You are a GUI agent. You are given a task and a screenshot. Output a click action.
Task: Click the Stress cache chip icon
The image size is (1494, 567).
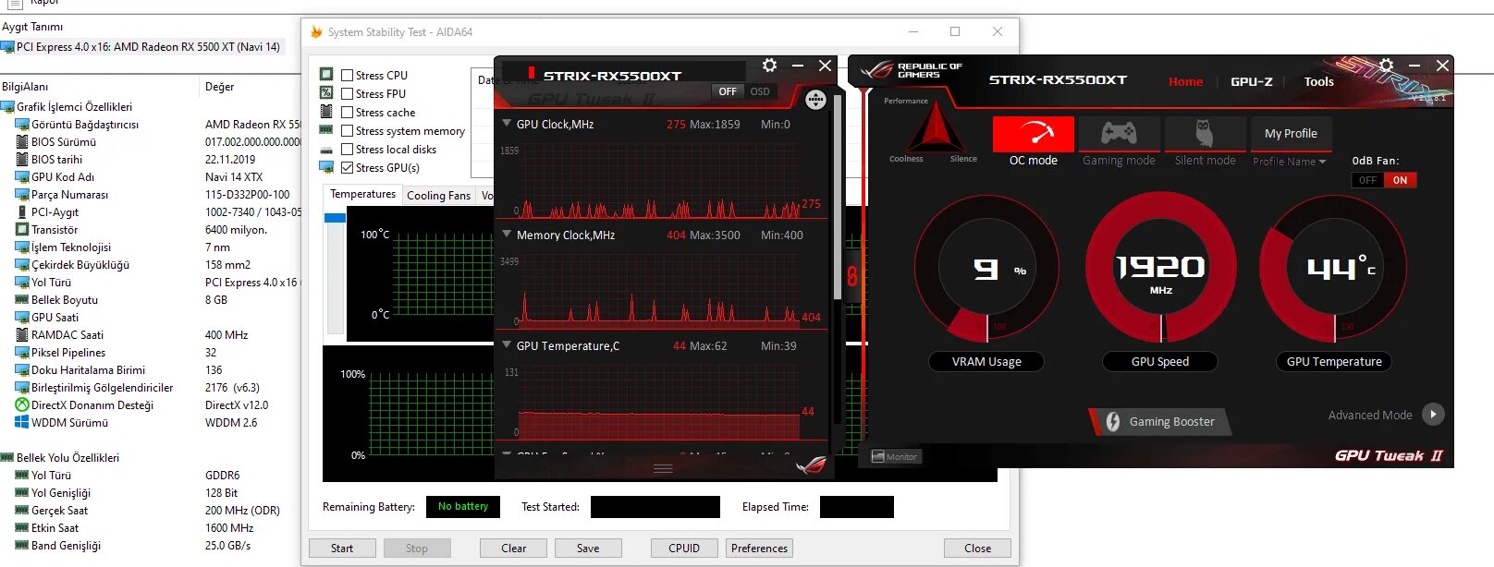pos(326,112)
